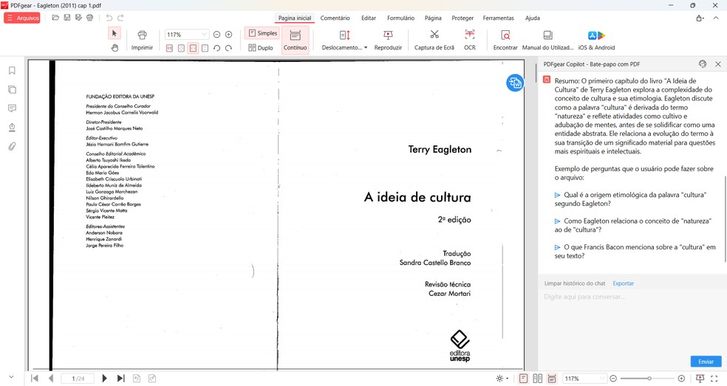Rotate page counterclockwise
727x386 pixels.
click(216, 48)
